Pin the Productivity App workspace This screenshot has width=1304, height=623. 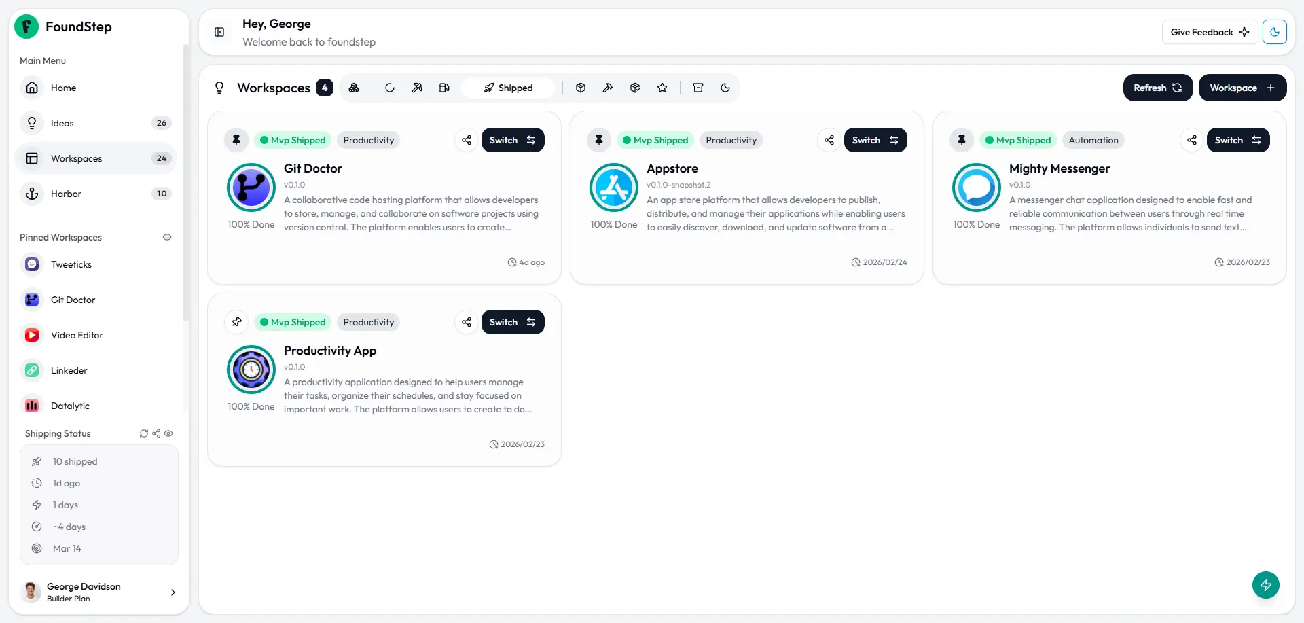point(236,322)
